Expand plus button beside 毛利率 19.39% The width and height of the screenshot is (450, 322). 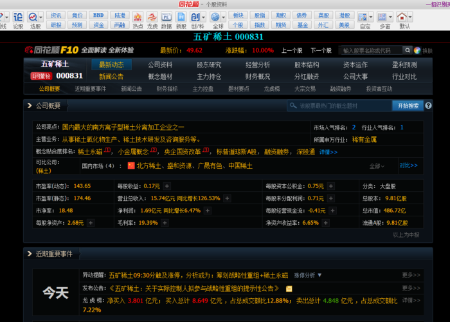click(165, 223)
